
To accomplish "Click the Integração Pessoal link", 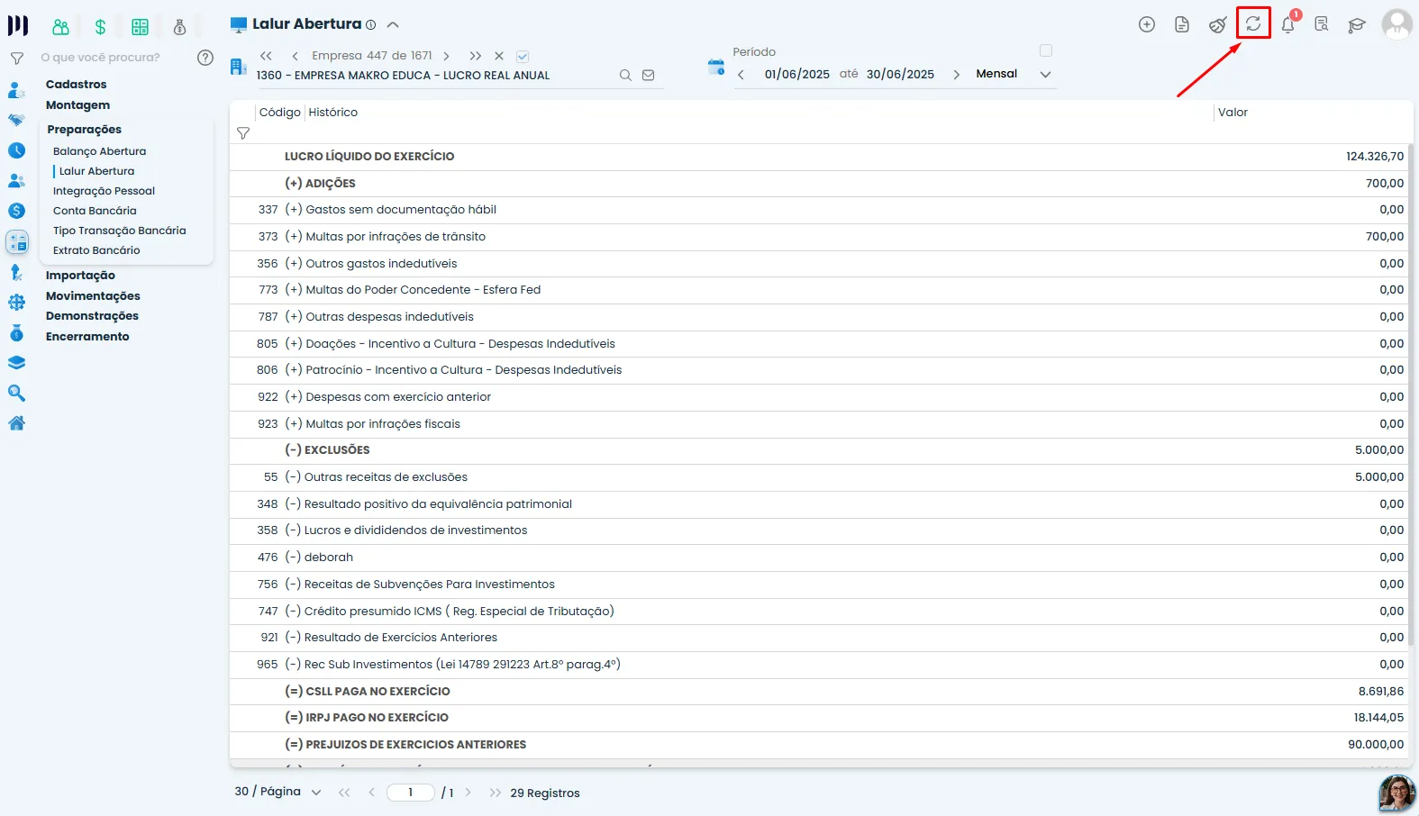I will [x=104, y=191].
